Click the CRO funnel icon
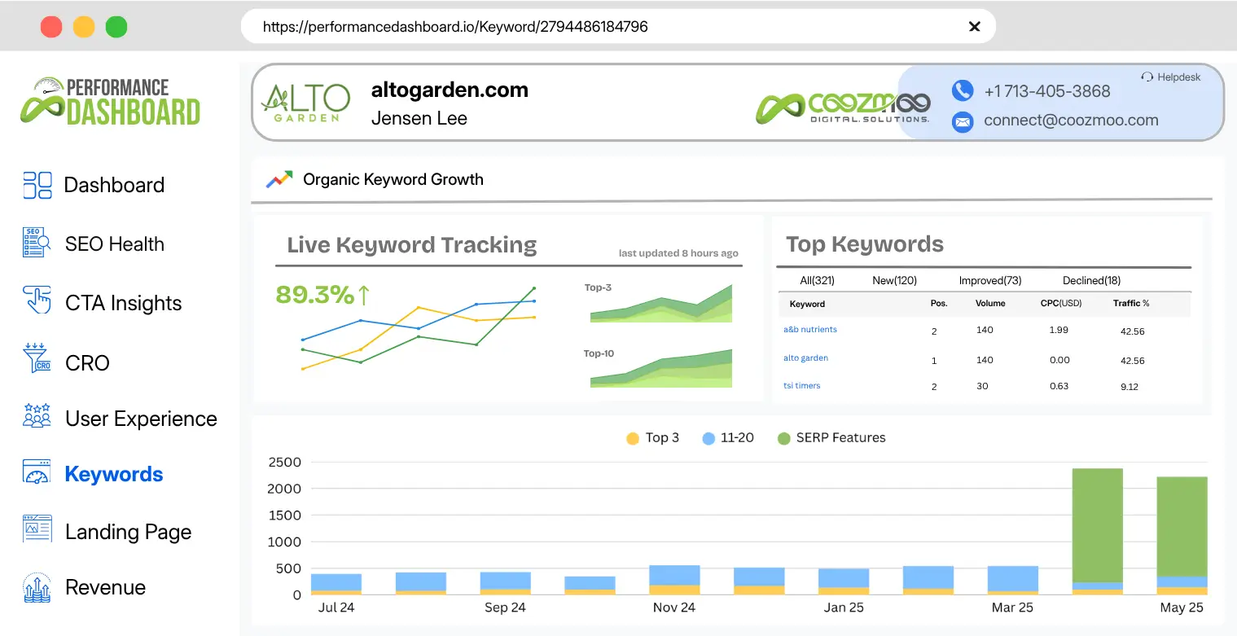This screenshot has width=1237, height=636. click(x=37, y=359)
